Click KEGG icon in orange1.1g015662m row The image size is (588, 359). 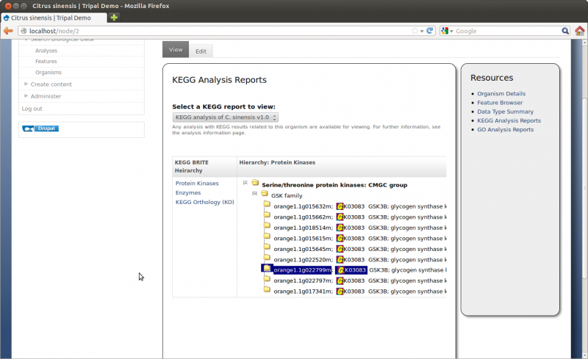point(340,217)
